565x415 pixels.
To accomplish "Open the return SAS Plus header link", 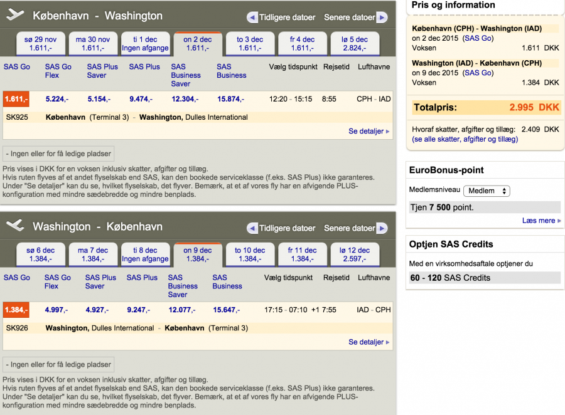I will [x=142, y=278].
